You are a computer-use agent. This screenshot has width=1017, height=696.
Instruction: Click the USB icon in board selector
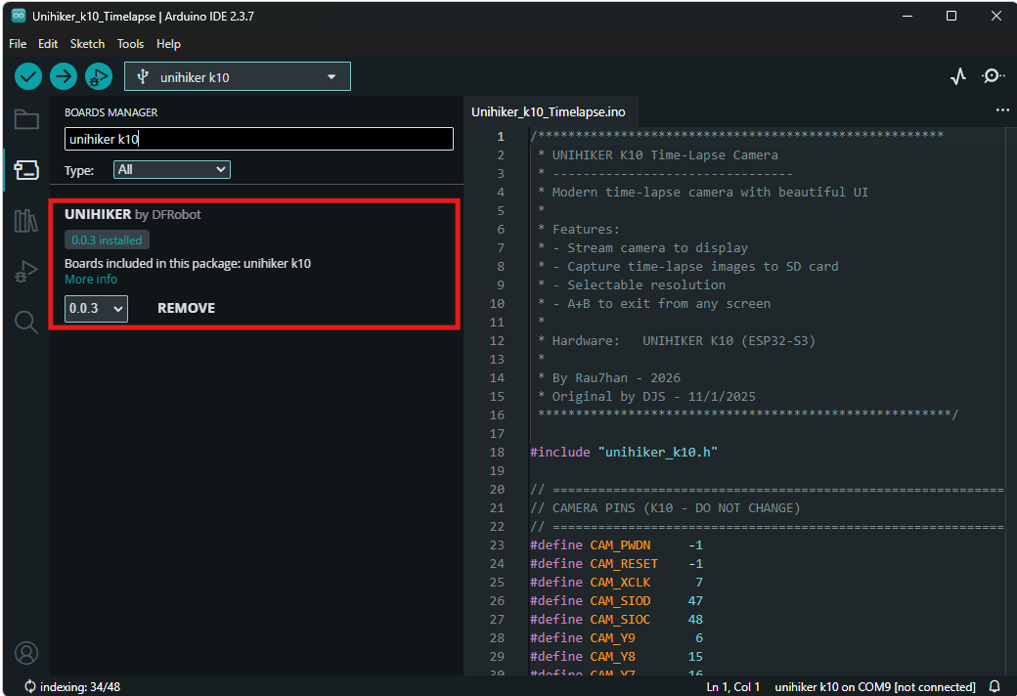click(x=143, y=76)
